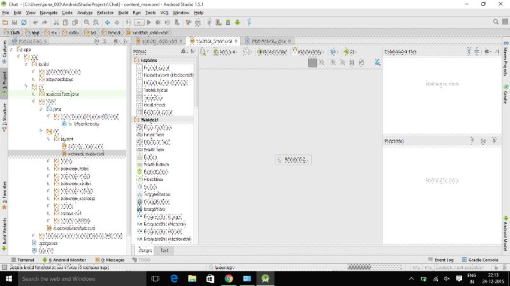Toggle the 1: Project tool window

click(x=4, y=83)
